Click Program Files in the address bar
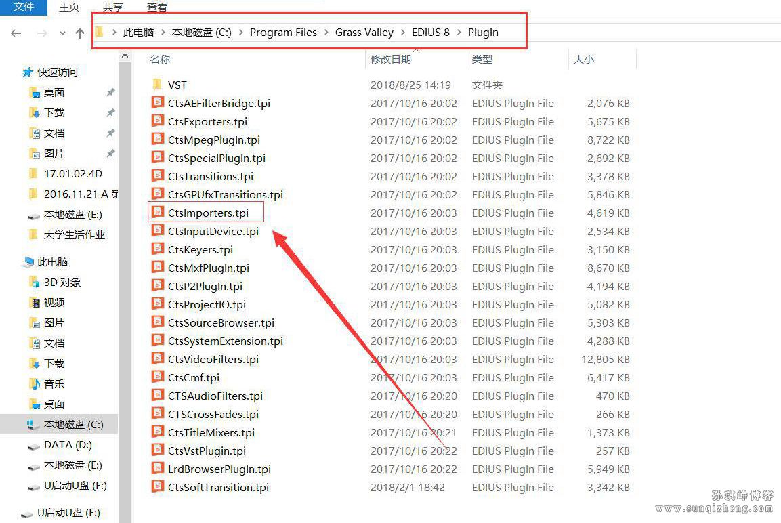781x523 pixels. [x=283, y=33]
